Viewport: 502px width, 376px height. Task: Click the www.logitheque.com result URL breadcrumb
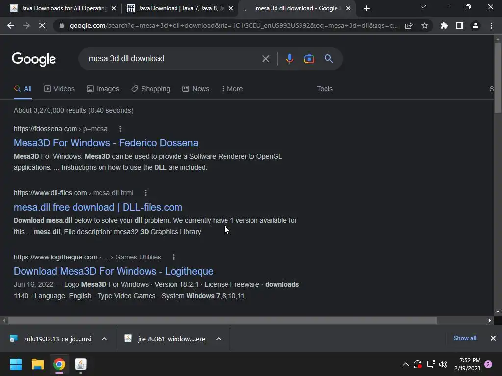87,257
